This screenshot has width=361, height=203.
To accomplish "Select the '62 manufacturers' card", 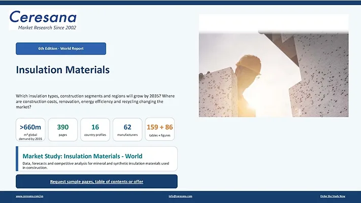I will tap(127, 129).
